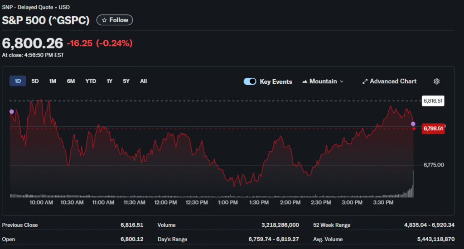Image resolution: width=464 pixels, height=249 pixels.
Task: Expand the Mountain dropdown chevron
Action: coord(342,81)
